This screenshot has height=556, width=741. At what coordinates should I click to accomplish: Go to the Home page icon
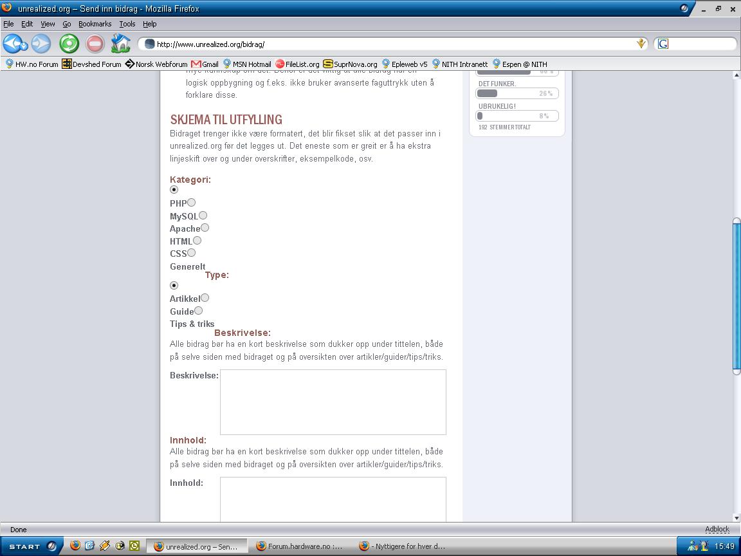click(x=120, y=44)
